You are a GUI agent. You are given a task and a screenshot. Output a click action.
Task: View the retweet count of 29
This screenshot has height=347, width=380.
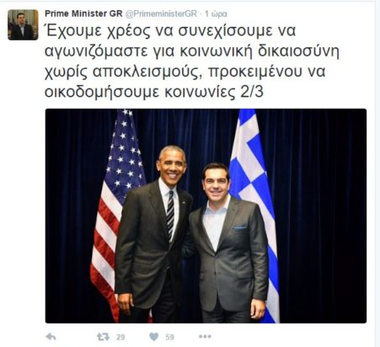coord(120,337)
